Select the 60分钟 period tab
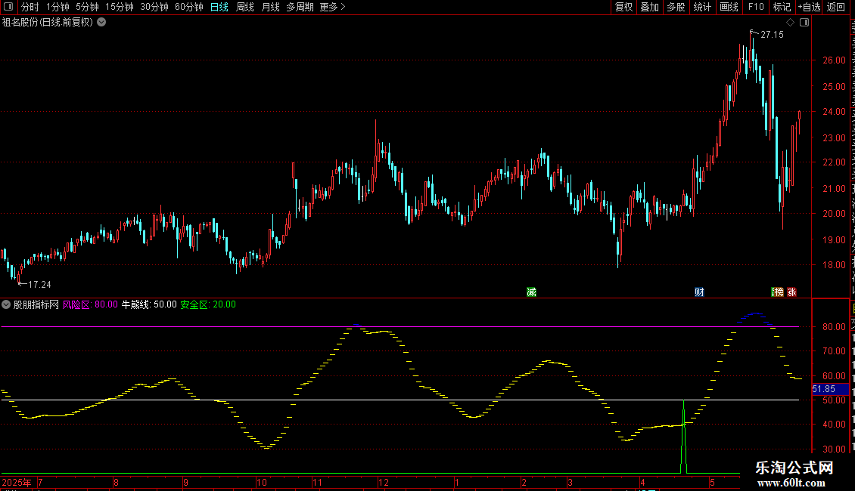Image resolution: width=855 pixels, height=491 pixels. [x=188, y=7]
